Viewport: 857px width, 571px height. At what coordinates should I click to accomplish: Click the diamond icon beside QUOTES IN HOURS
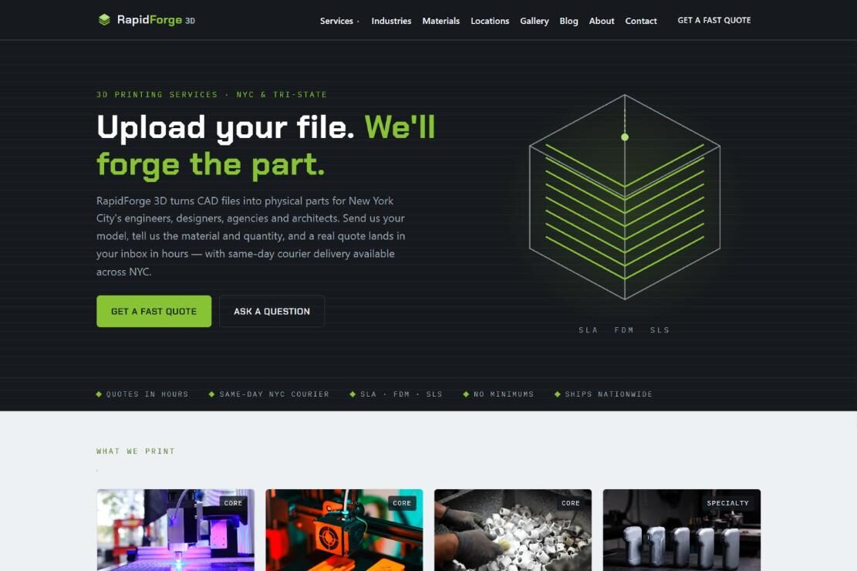pyautogui.click(x=99, y=394)
